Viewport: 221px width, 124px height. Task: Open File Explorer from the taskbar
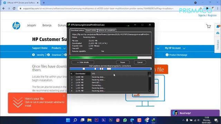pyautogui.click(x=89, y=120)
